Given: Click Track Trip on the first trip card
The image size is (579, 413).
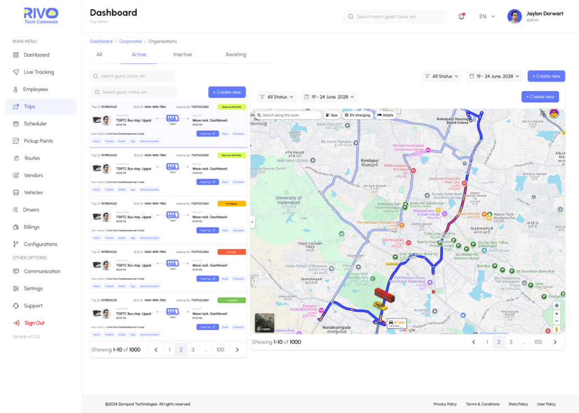Looking at the screenshot, I should (207, 134).
